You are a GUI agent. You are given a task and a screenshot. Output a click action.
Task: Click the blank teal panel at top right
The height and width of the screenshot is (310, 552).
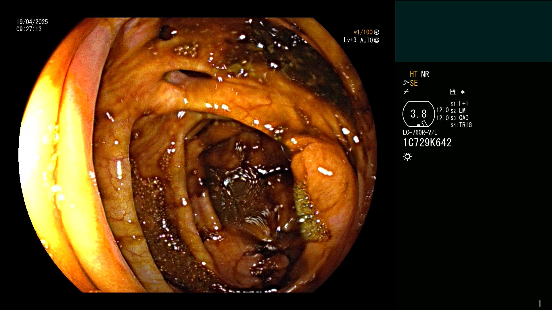(474, 31)
